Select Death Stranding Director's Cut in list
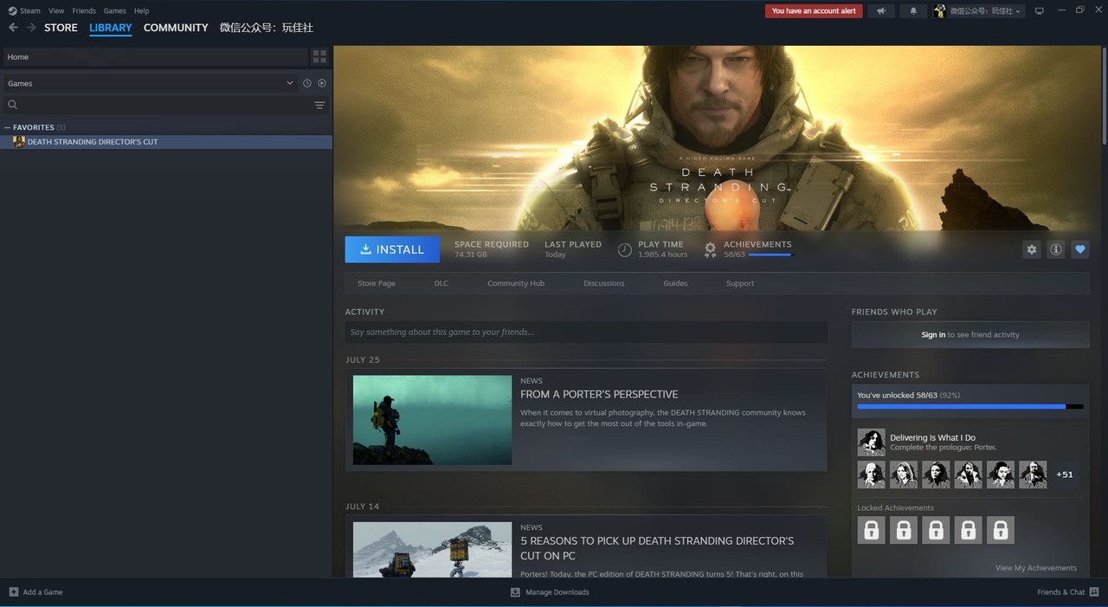Viewport: 1108px width, 607px height. [x=166, y=142]
